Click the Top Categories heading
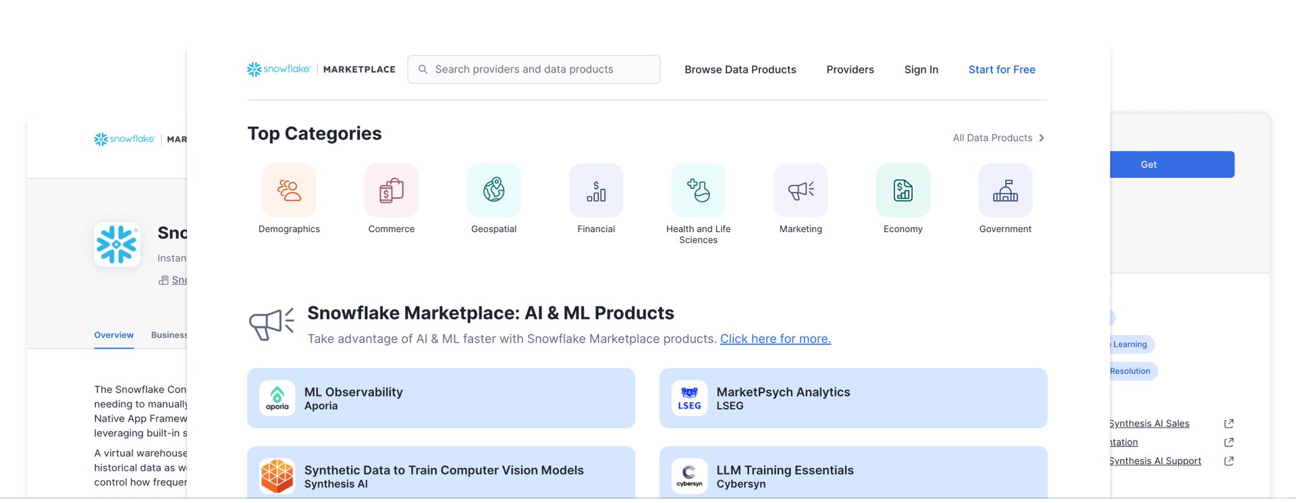1296x503 pixels. (315, 134)
